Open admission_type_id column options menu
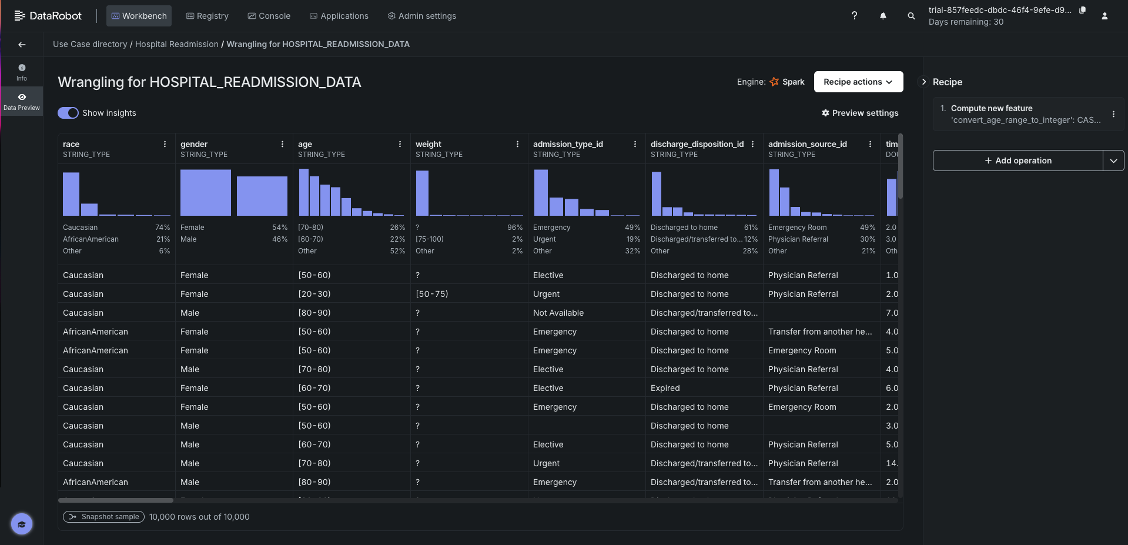1128x545 pixels. tap(635, 144)
